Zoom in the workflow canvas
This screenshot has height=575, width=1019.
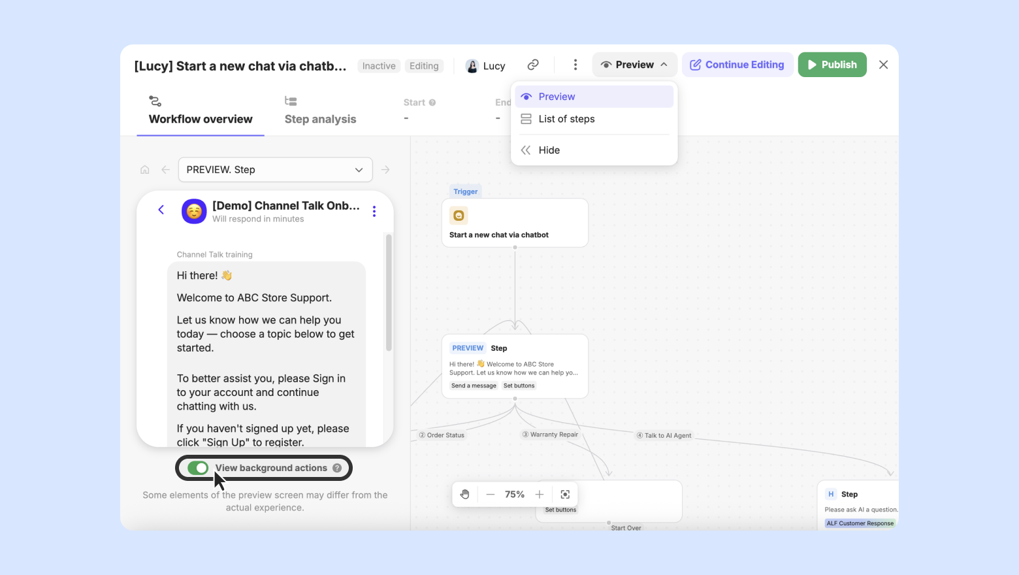point(540,495)
